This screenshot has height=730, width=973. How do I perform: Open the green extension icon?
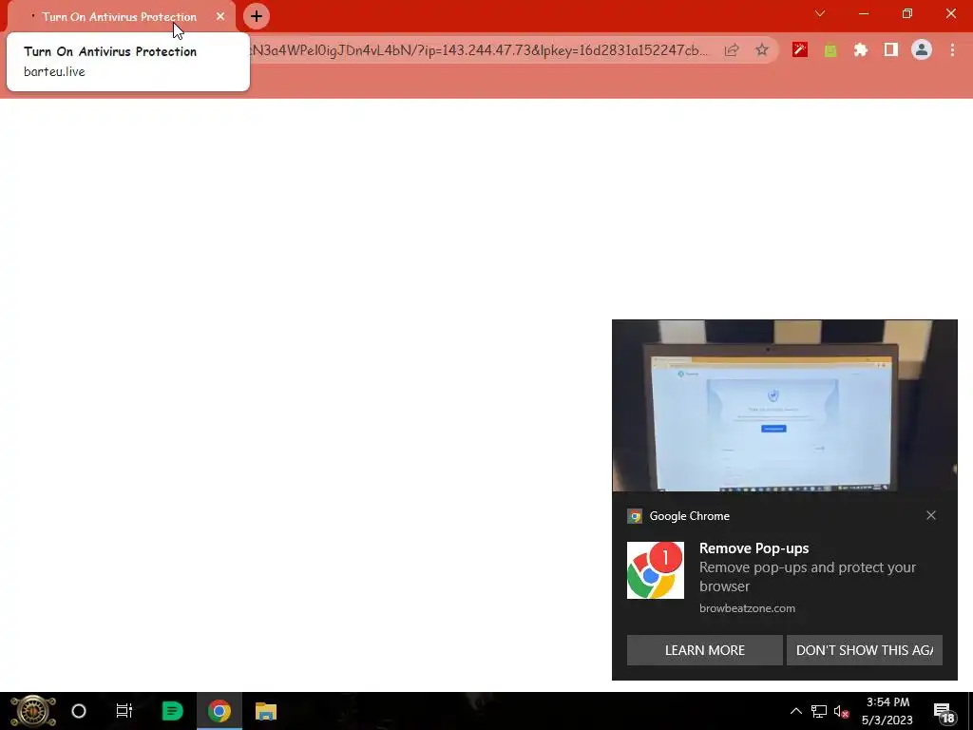click(x=830, y=50)
